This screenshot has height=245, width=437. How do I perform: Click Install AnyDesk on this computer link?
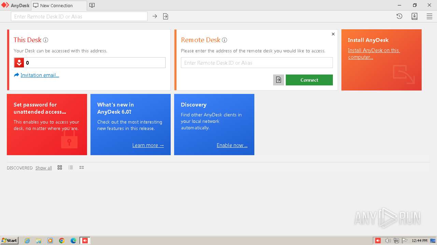point(374,54)
